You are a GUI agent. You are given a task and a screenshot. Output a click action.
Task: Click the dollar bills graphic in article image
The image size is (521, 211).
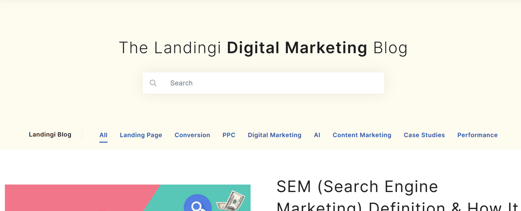pyautogui.click(x=230, y=201)
